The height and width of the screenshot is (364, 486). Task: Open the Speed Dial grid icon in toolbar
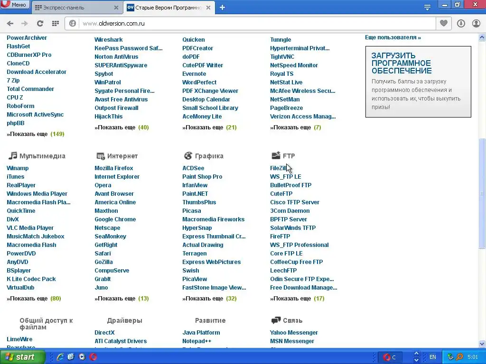tap(56, 24)
